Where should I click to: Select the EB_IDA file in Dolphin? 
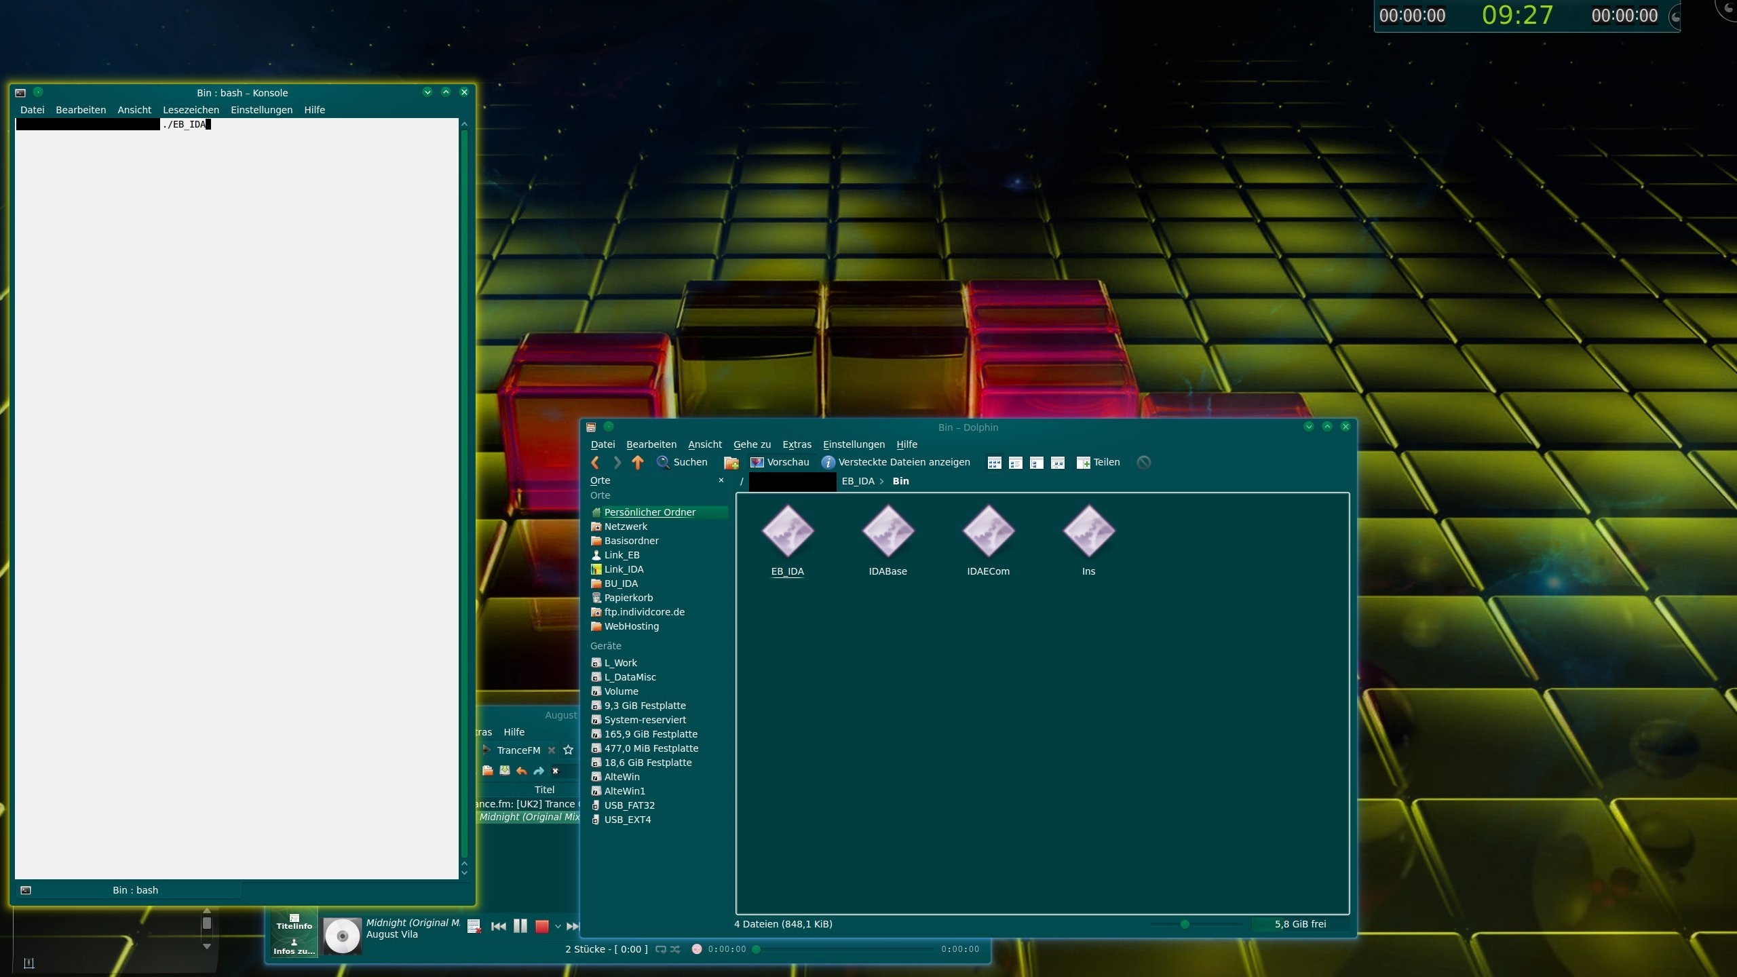tap(788, 536)
